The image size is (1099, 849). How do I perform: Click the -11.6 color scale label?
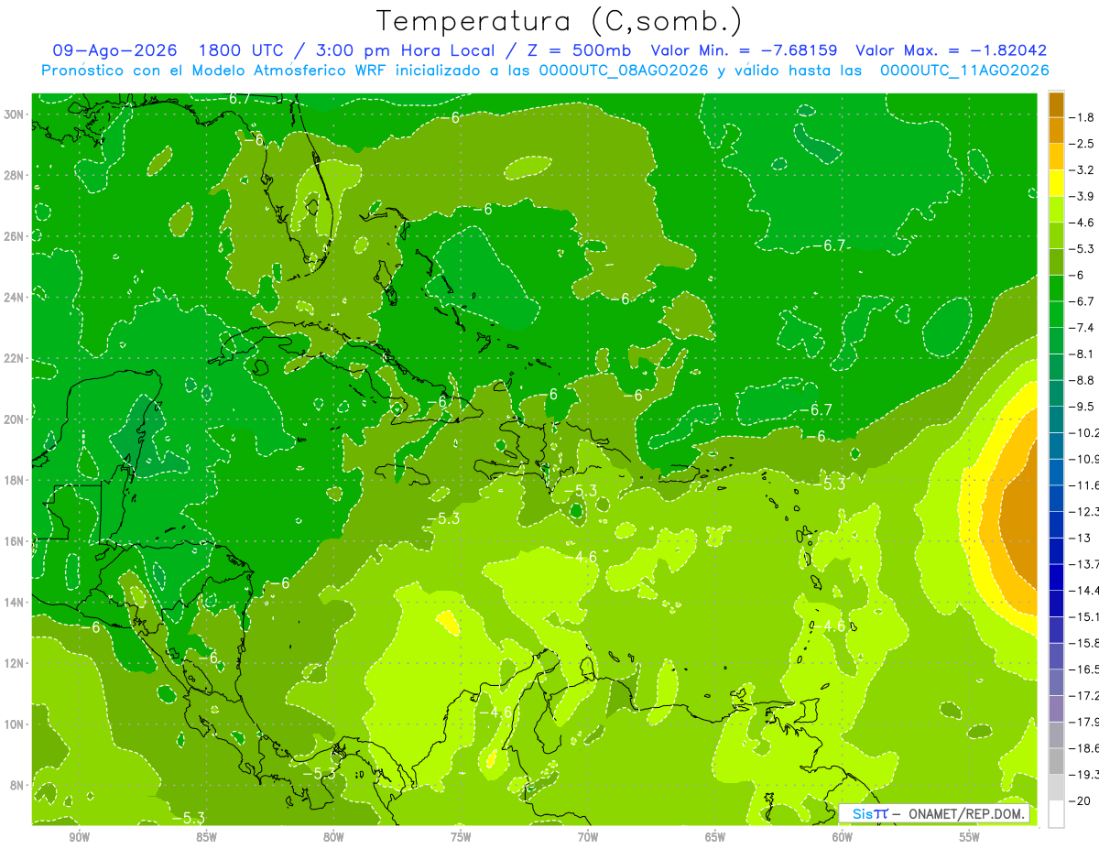pyautogui.click(x=1084, y=485)
